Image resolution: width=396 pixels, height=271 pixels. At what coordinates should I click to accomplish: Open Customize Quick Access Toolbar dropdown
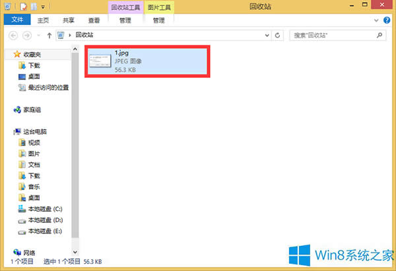pos(43,7)
